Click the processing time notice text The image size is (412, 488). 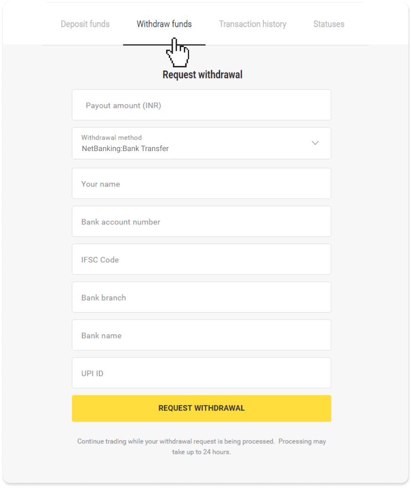pyautogui.click(x=201, y=446)
